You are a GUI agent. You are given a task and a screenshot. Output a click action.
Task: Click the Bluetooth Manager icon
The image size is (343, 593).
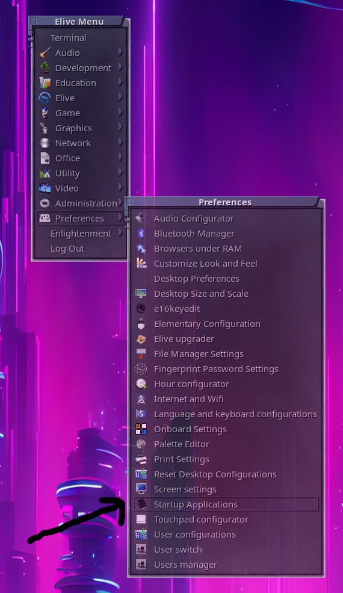(x=141, y=234)
